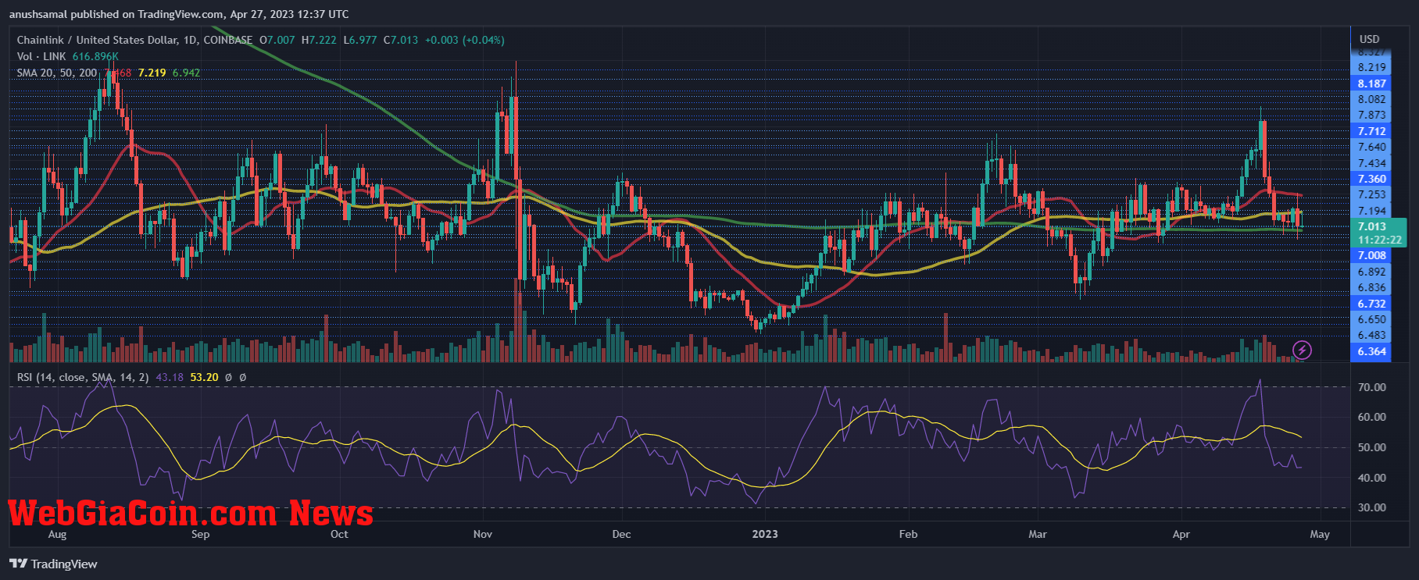Image resolution: width=1419 pixels, height=580 pixels.
Task: Click the close value C7.013
Action: tap(401, 40)
